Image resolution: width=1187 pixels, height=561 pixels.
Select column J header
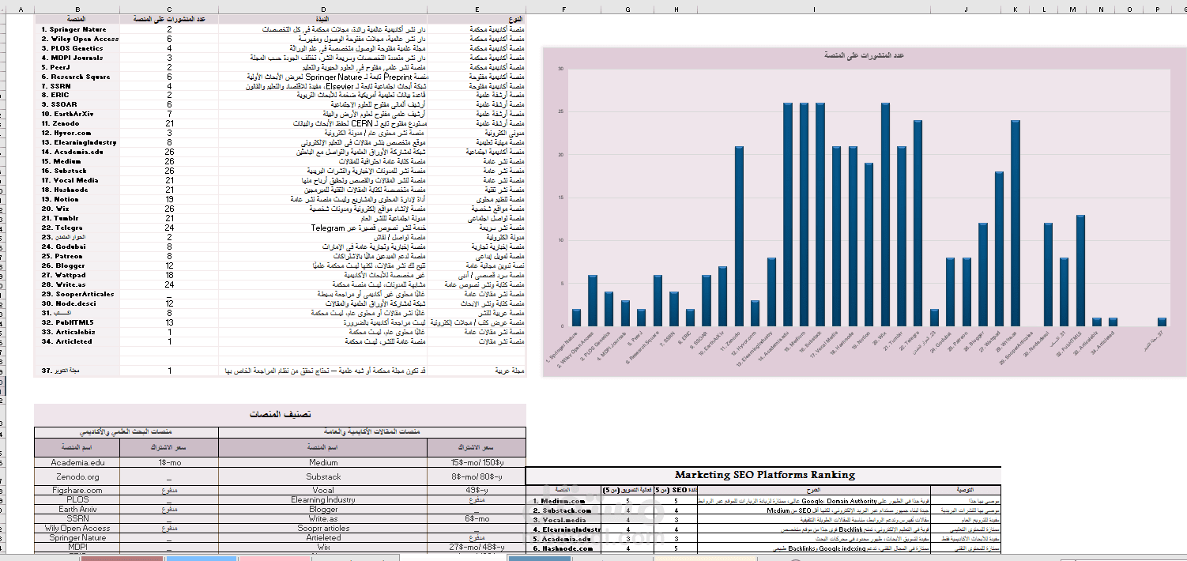pyautogui.click(x=966, y=9)
